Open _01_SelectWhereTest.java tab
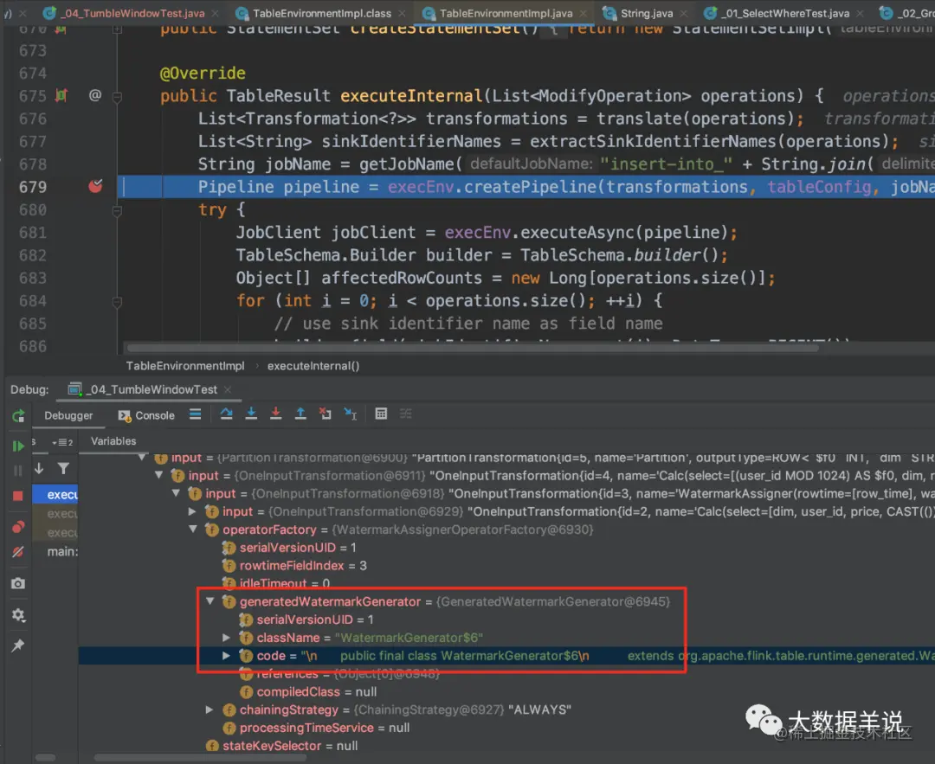The width and height of the screenshot is (935, 764). click(785, 13)
